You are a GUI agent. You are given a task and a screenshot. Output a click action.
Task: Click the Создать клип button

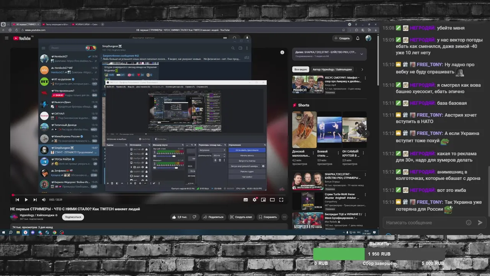pyautogui.click(x=242, y=217)
